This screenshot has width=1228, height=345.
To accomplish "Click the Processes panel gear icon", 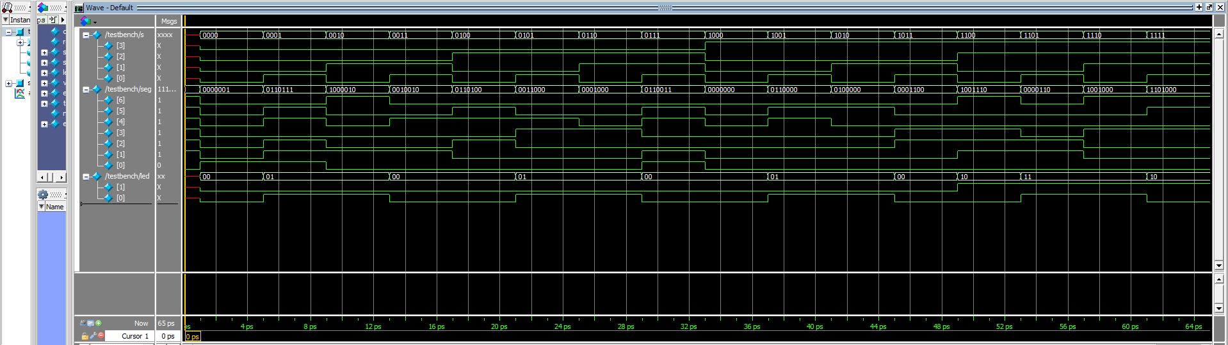I will coord(43,195).
